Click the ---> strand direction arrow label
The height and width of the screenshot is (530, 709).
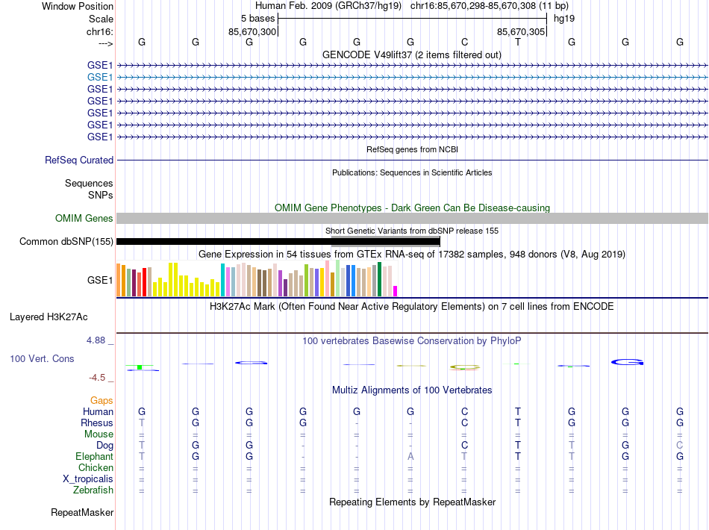pos(105,43)
